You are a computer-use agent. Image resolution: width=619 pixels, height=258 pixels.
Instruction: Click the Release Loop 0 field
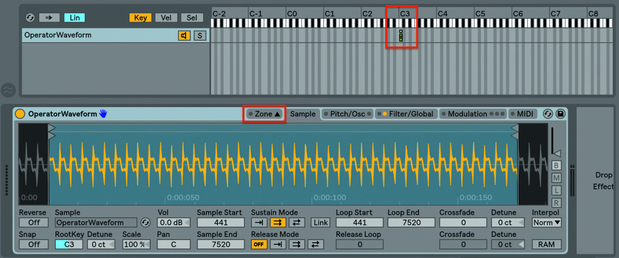(360, 244)
